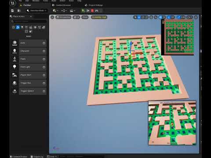Select the Point Light item in Place Actors
This screenshot has width=211, height=158.
[x=29, y=67]
